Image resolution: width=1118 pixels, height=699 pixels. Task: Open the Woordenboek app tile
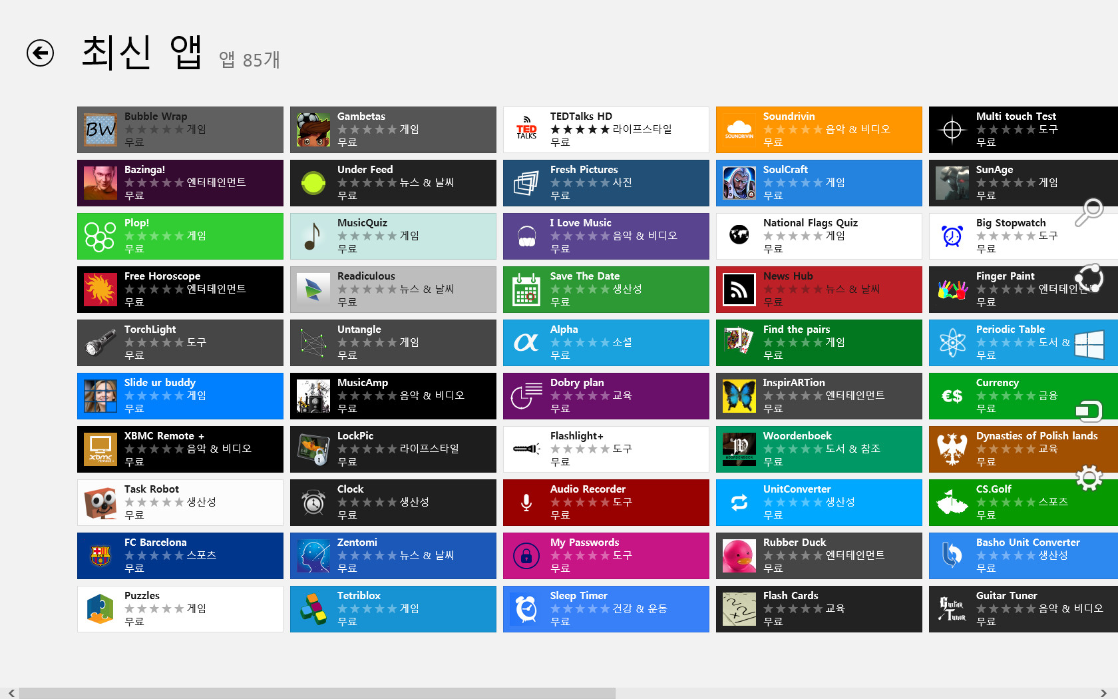(x=819, y=449)
